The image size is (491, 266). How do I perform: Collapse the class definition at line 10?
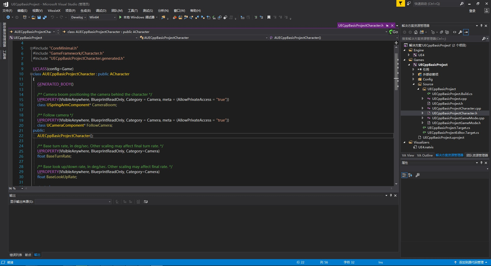(x=31, y=74)
